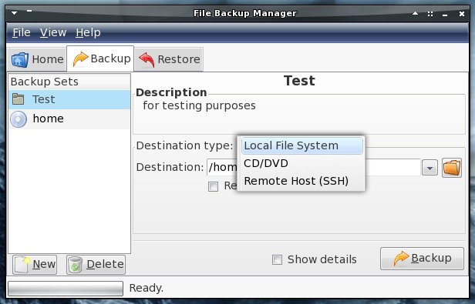The image size is (475, 304).
Task: Click the folder icon beside Test backup set
Action: 19,99
